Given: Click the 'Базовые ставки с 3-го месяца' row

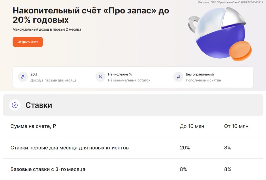Looking at the screenshot, I should [x=133, y=169].
